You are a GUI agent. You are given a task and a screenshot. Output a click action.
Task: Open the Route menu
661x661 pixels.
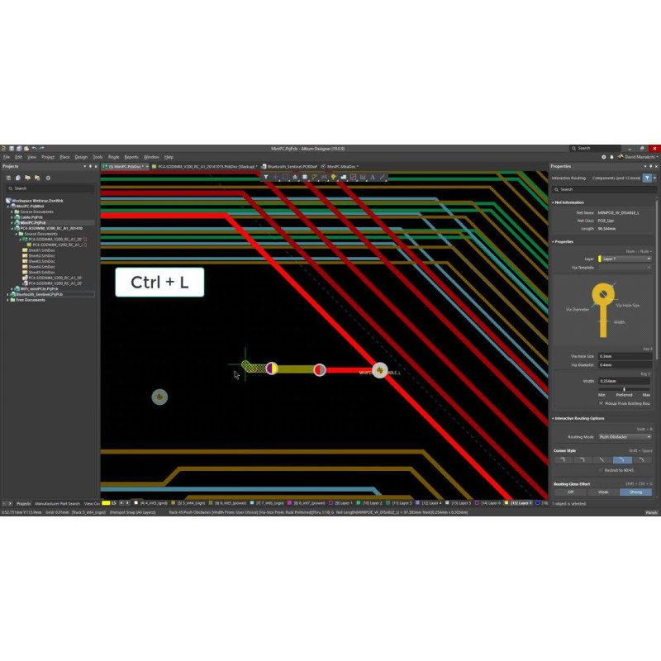pyautogui.click(x=114, y=156)
